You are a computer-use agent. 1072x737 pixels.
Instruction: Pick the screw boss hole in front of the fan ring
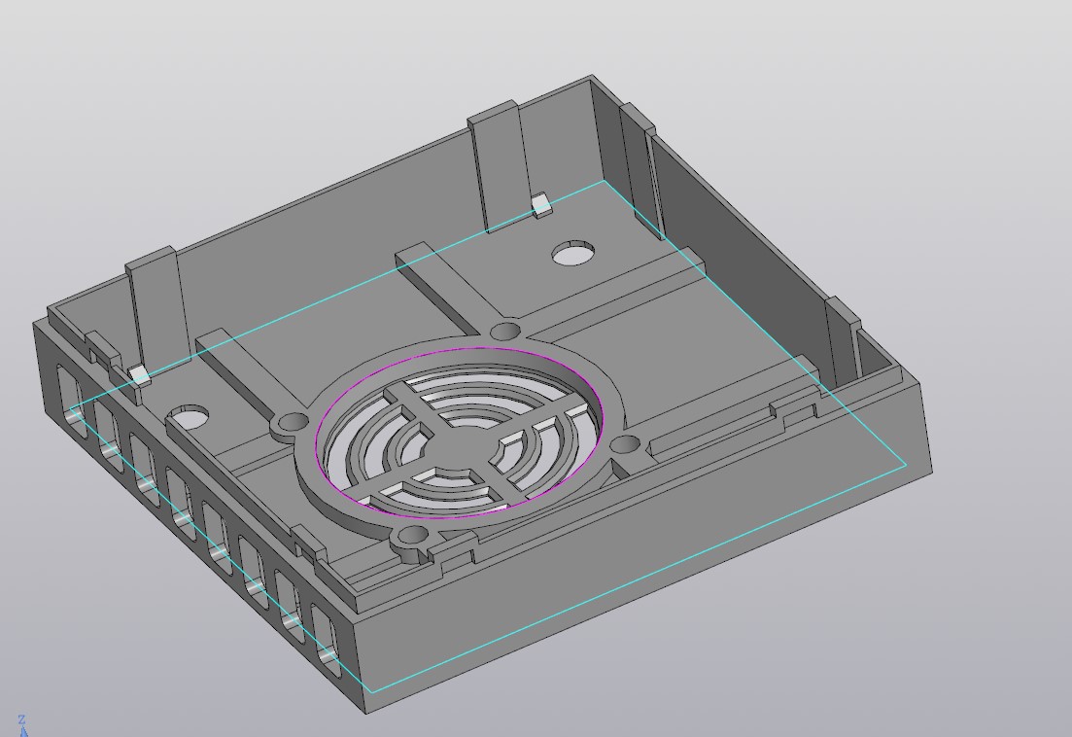point(412,535)
